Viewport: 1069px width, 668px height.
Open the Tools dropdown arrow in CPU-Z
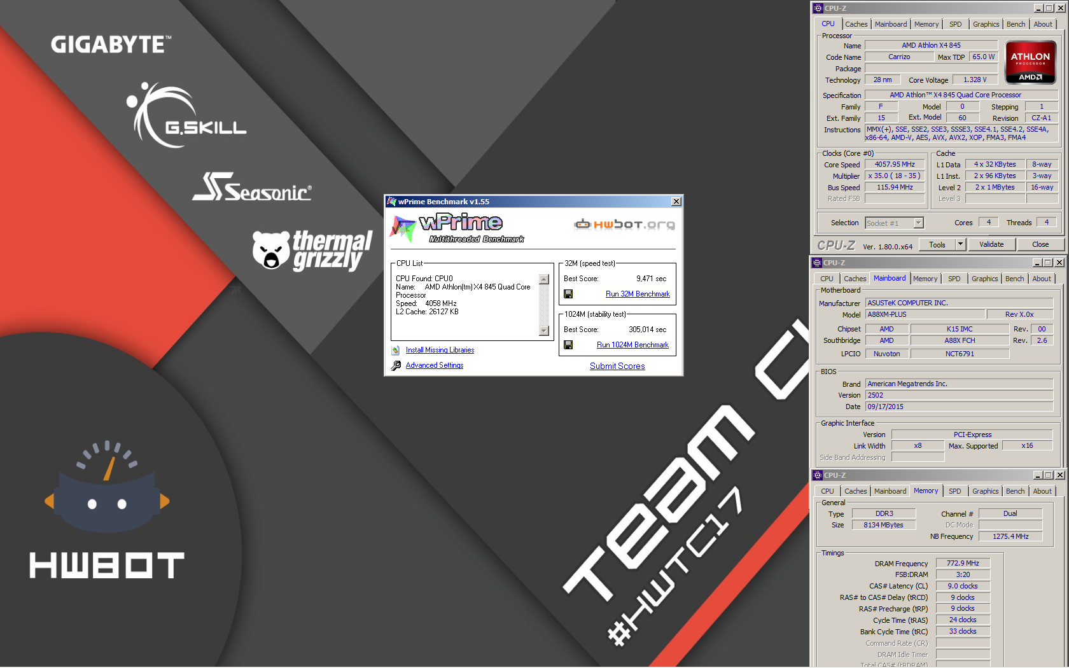click(961, 244)
